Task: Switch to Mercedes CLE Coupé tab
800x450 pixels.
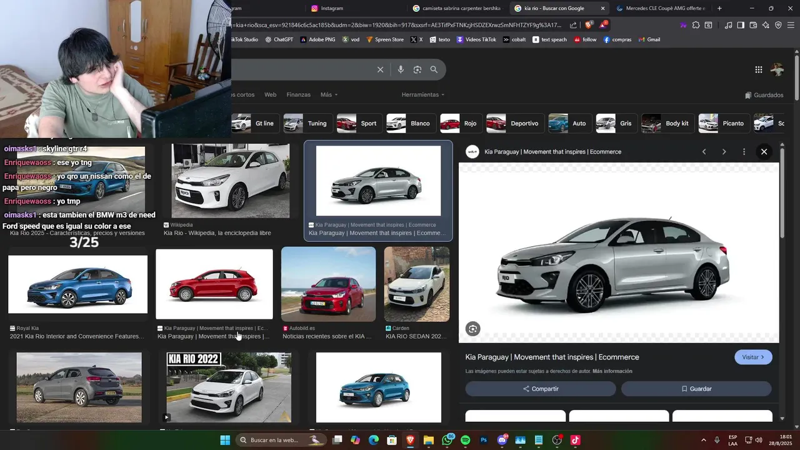Action: coord(661,8)
